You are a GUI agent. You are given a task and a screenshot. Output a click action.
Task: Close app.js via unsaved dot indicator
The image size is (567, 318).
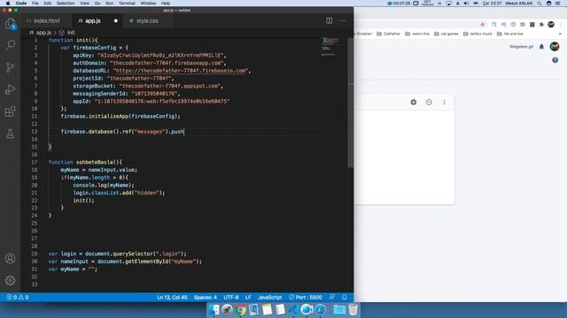pyautogui.click(x=116, y=20)
